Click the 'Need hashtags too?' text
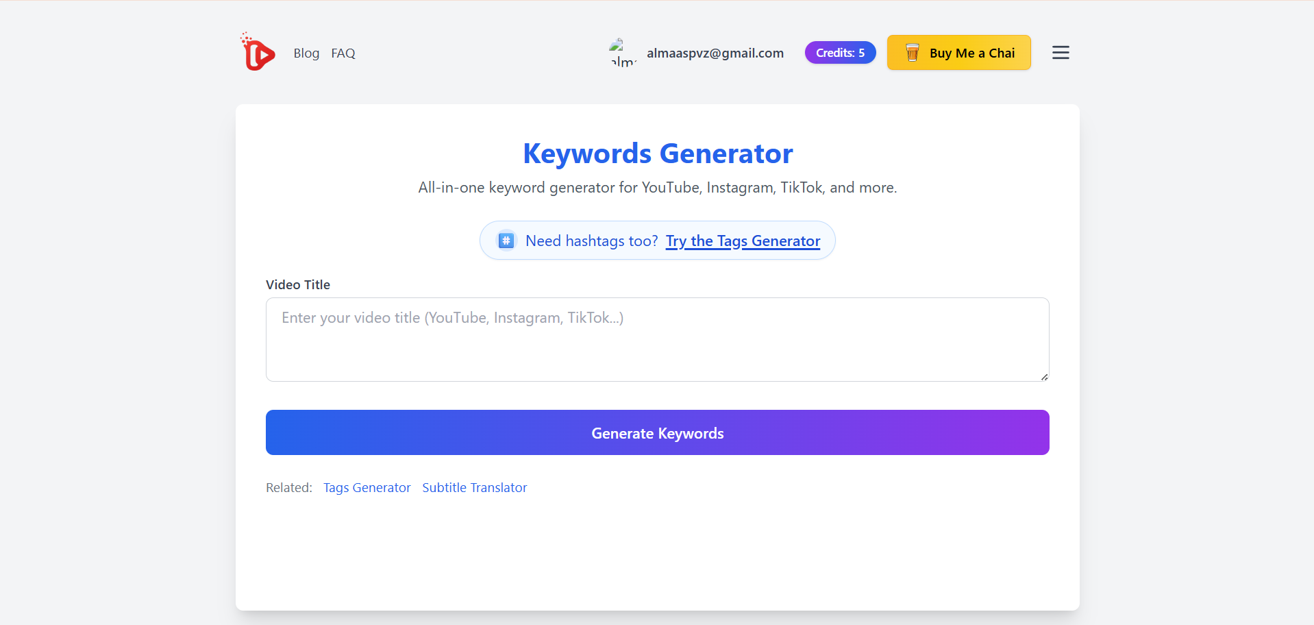Screen dimensions: 1314x625 point(591,241)
